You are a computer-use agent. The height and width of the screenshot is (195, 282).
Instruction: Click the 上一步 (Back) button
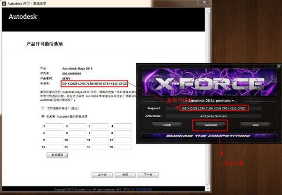pyautogui.click(x=102, y=175)
